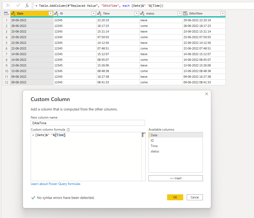Viewport: 254px width, 218px height.
Task: Open Learn about Power Query formulas link
Action: (55, 184)
